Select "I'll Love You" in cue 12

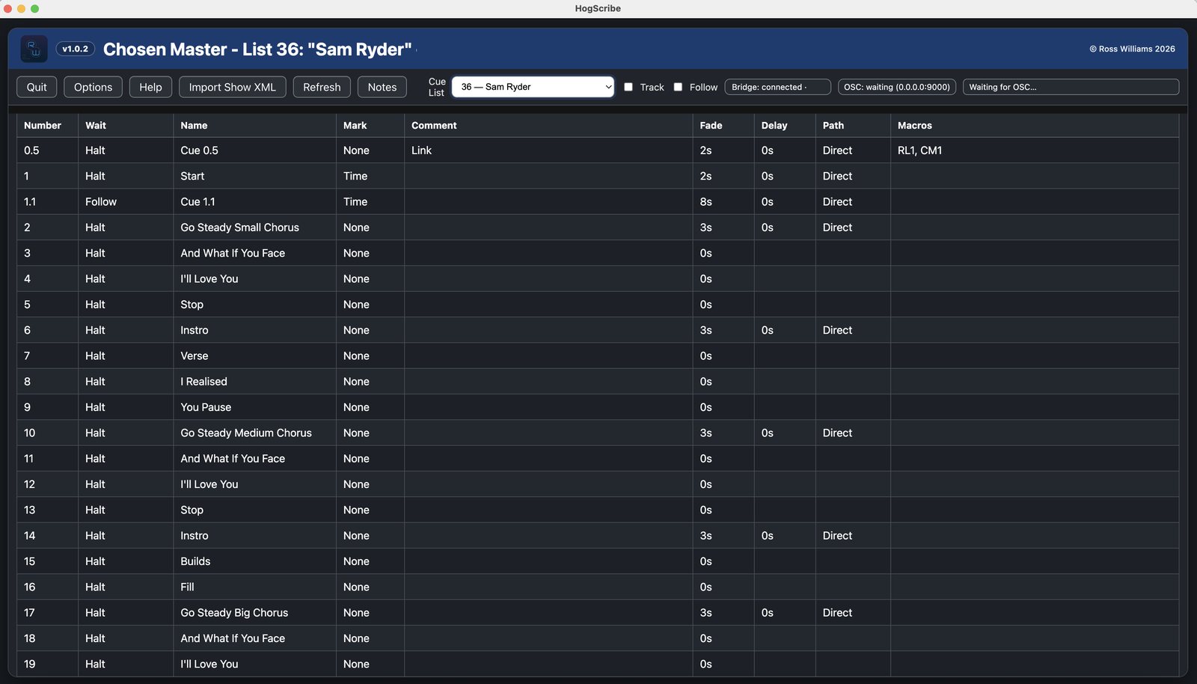pyautogui.click(x=209, y=484)
